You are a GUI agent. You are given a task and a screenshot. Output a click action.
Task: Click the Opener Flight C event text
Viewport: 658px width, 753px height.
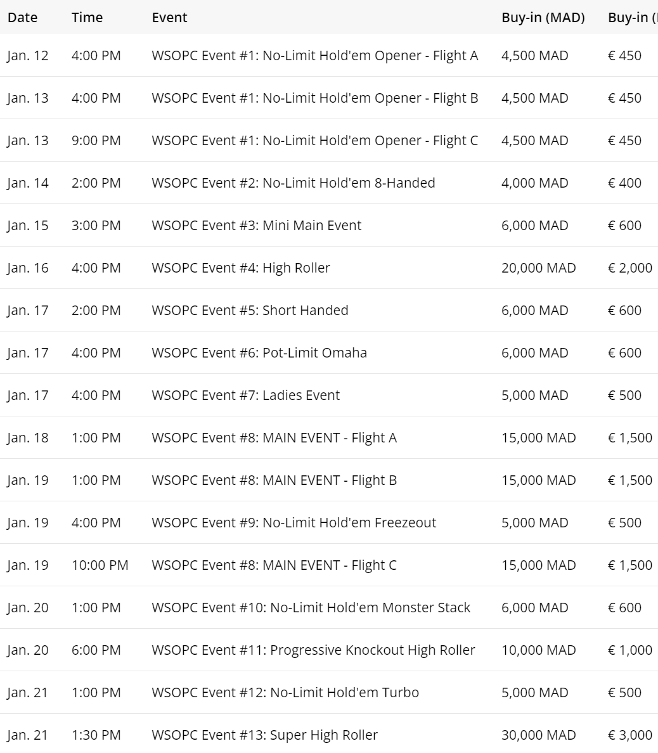pos(314,141)
